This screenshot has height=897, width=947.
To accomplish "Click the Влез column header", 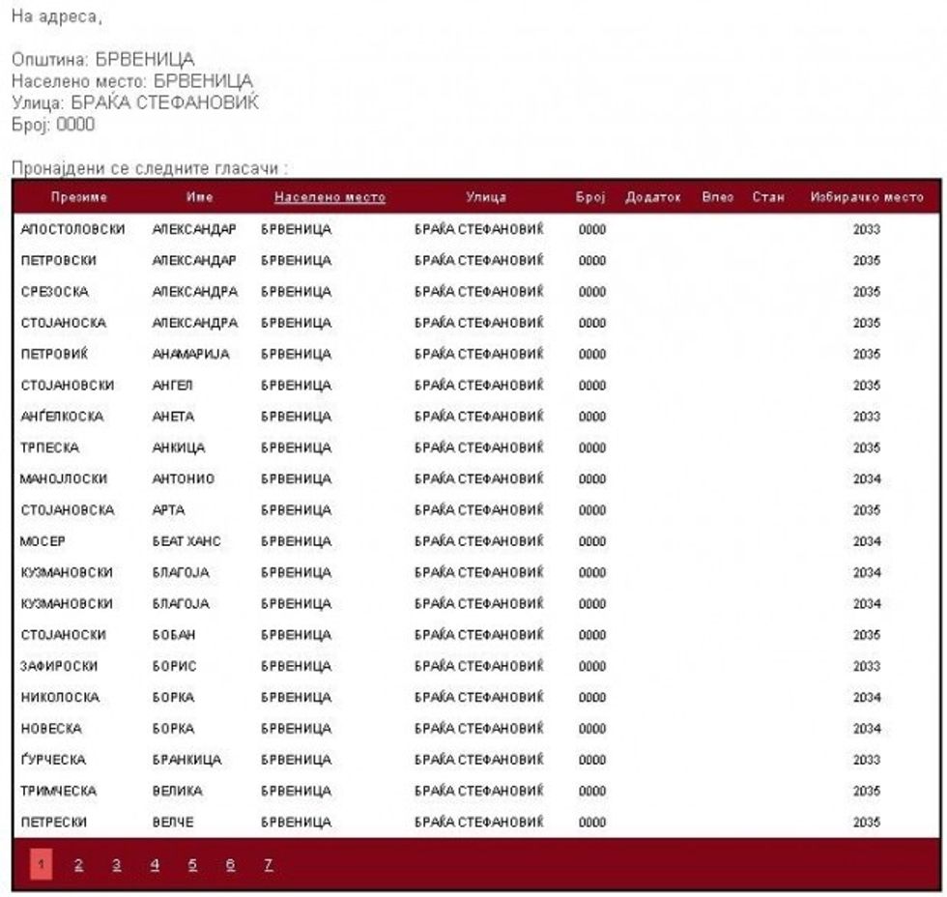I will click(x=718, y=197).
